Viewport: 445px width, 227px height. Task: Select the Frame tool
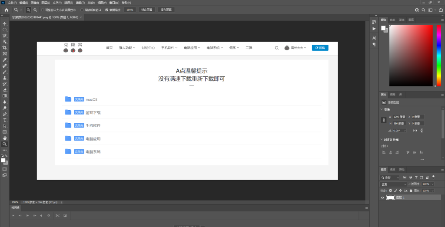(x=4, y=54)
